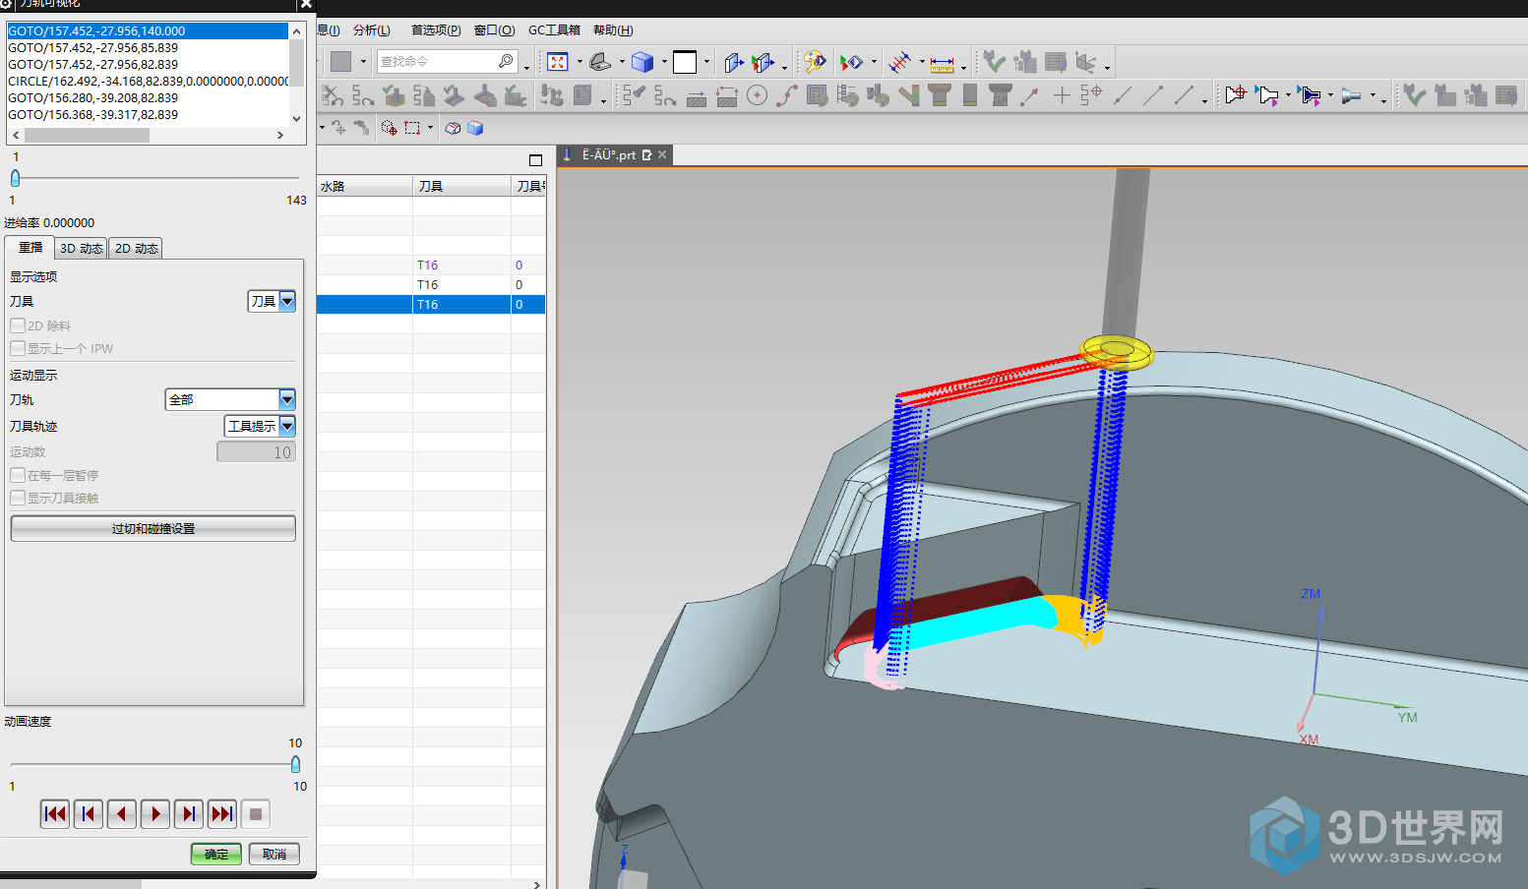Select GOTO/157.452,-27.956,85.839 line
The height and width of the screenshot is (889, 1528).
(148, 47)
